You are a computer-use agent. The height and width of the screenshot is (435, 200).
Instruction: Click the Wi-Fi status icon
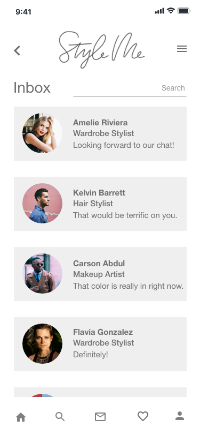pyautogui.click(x=171, y=11)
